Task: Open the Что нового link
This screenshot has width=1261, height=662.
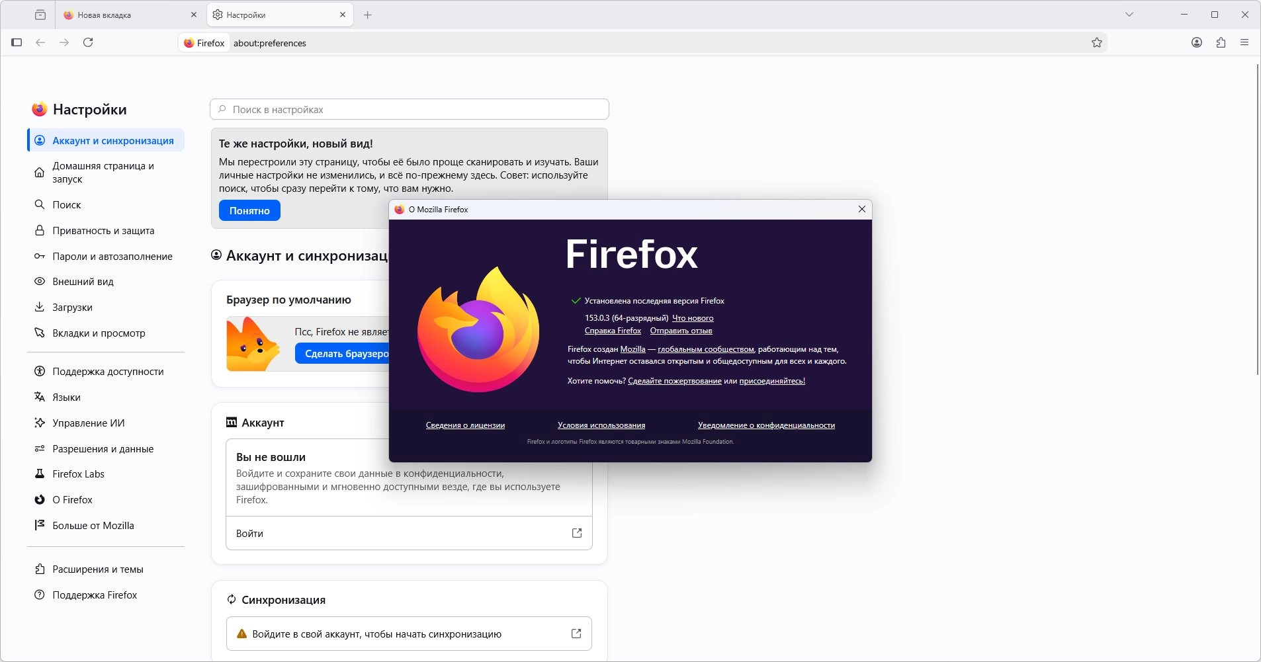Action: click(x=693, y=318)
